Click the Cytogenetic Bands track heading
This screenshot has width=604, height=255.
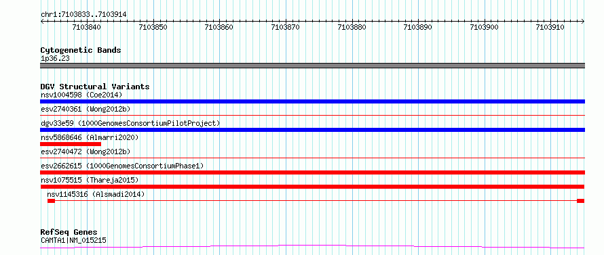point(81,50)
